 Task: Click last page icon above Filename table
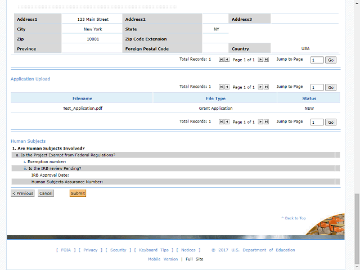coord(266,87)
